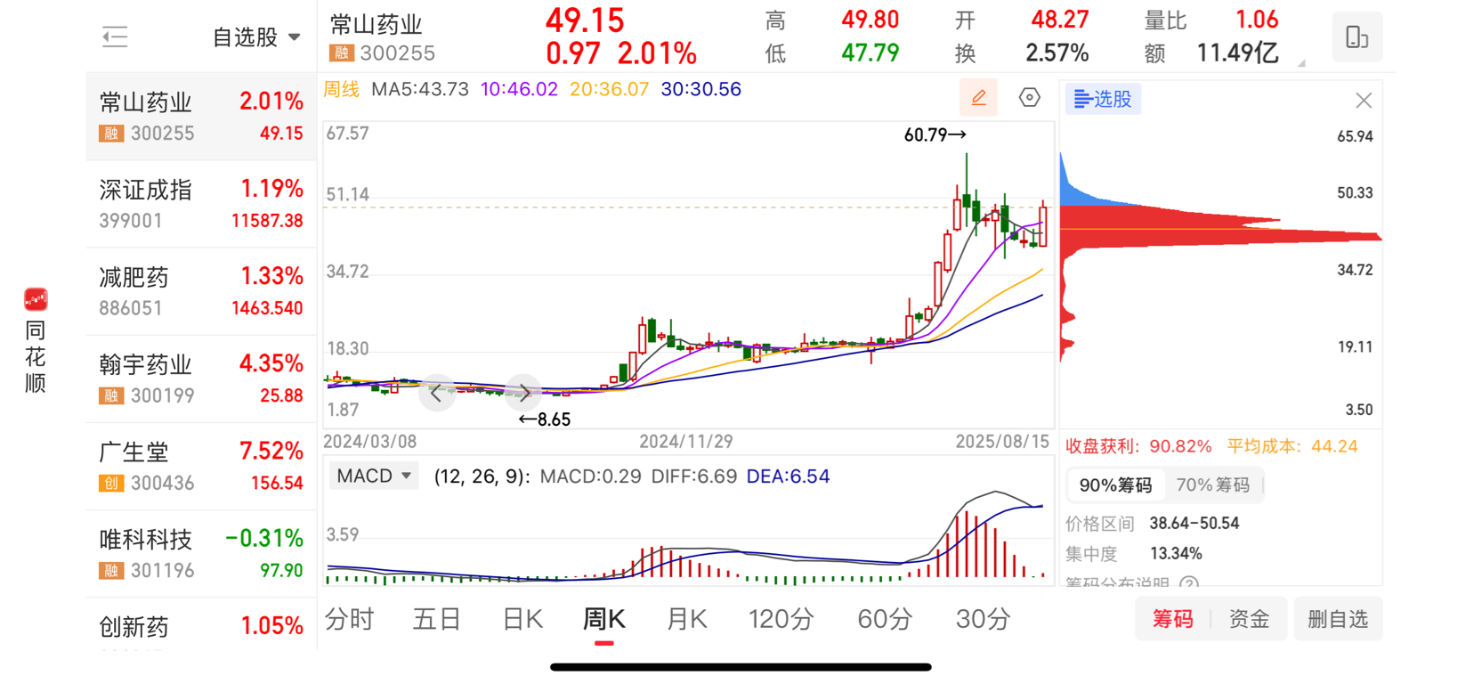Tap the orange pencil drawing tool
This screenshot has height=684, width=1482.
[978, 98]
